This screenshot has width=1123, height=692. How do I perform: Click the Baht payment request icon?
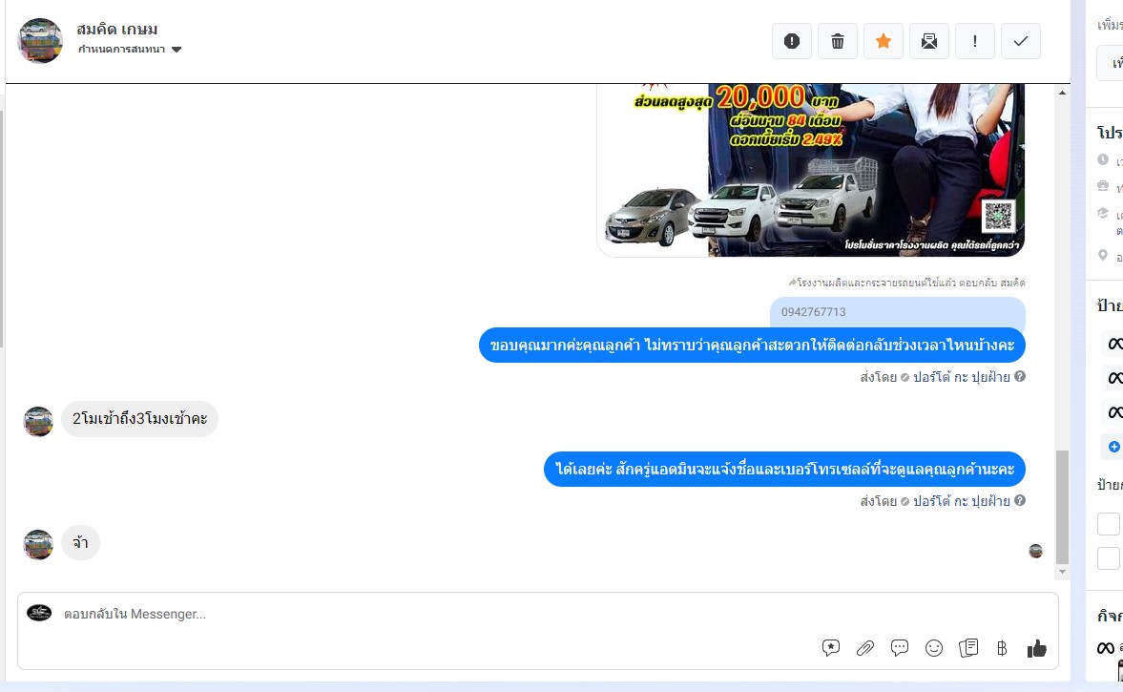tap(1002, 648)
